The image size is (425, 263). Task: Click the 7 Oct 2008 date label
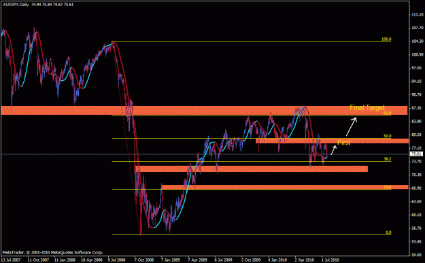coord(144,260)
